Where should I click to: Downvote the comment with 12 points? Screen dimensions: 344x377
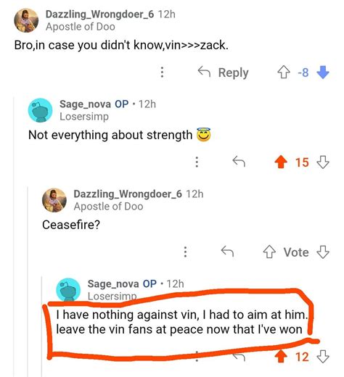click(x=323, y=357)
